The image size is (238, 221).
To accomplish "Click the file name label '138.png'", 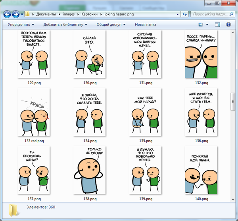I will (90, 199).
